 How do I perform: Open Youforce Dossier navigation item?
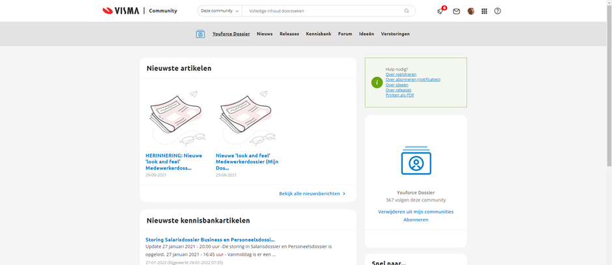(231, 34)
